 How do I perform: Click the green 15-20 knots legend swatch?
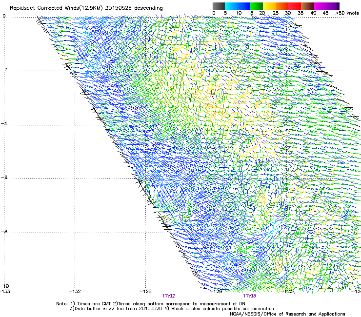[x=257, y=6]
